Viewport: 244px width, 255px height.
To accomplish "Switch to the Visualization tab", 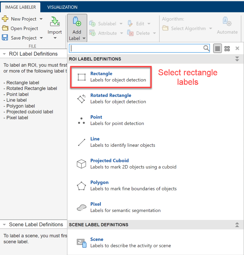I will pos(62,7).
